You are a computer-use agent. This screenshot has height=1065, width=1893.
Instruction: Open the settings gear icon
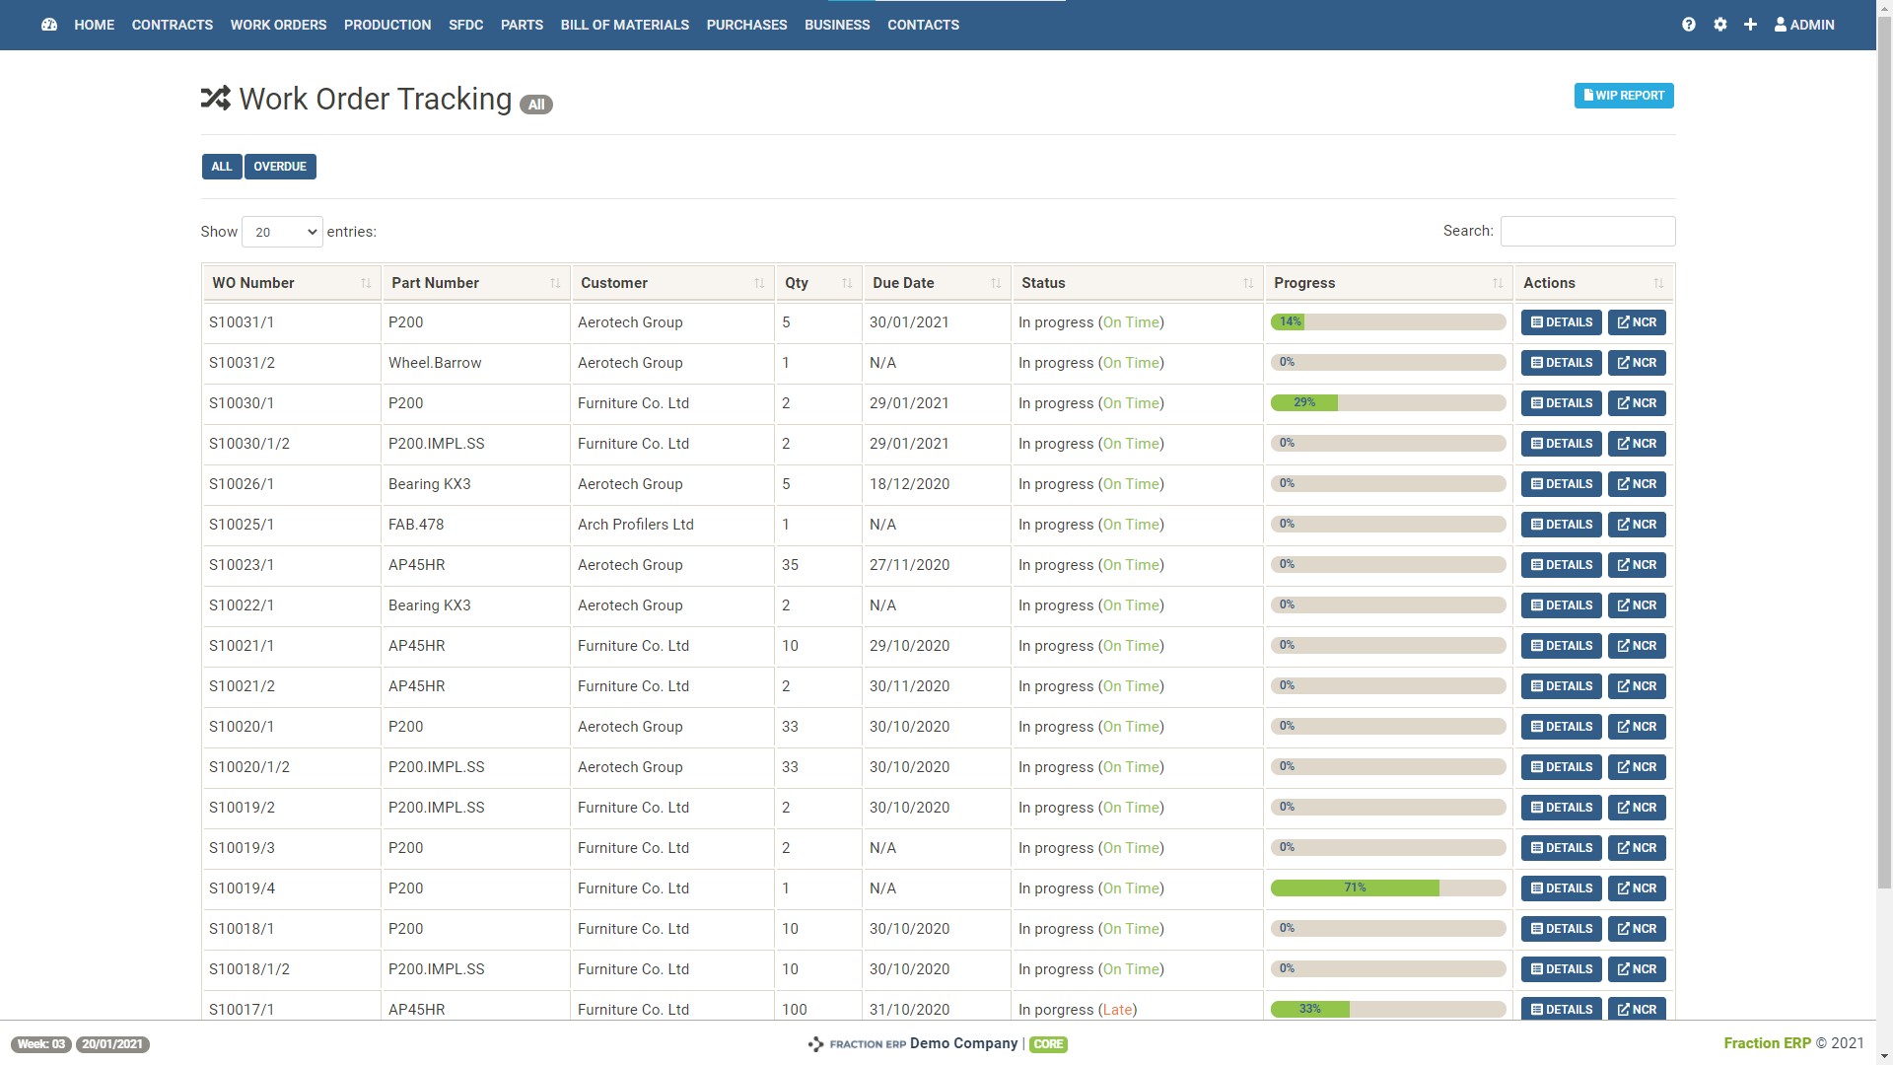(x=1720, y=25)
